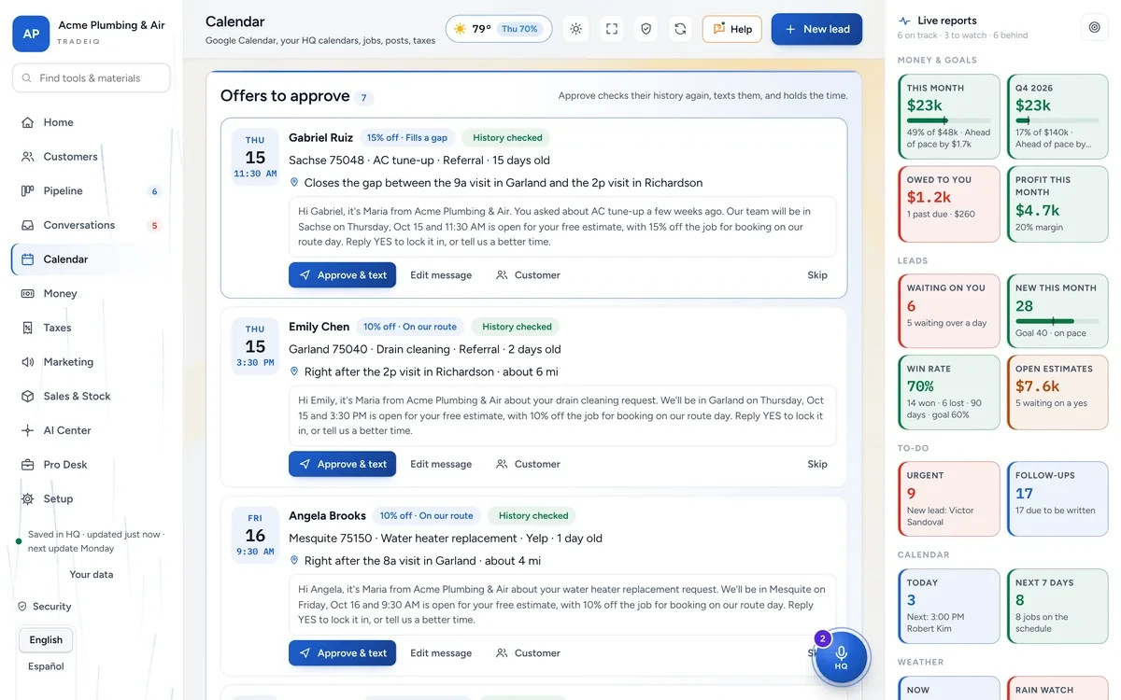The height and width of the screenshot is (700, 1121).
Task: Click Your data link
Action: (92, 575)
